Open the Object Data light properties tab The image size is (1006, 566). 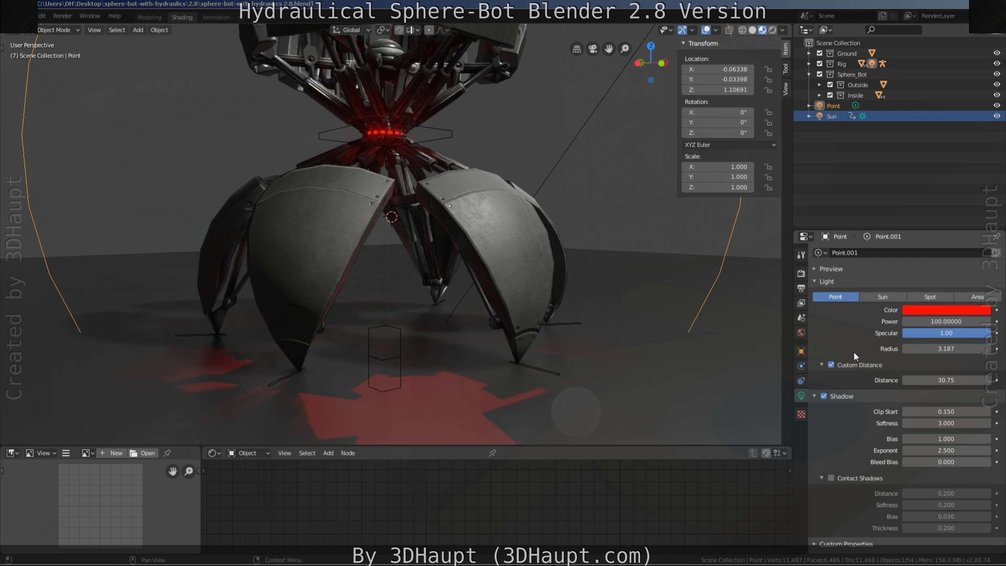pyautogui.click(x=801, y=396)
